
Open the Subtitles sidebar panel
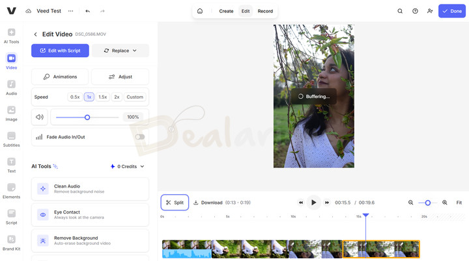click(11, 140)
